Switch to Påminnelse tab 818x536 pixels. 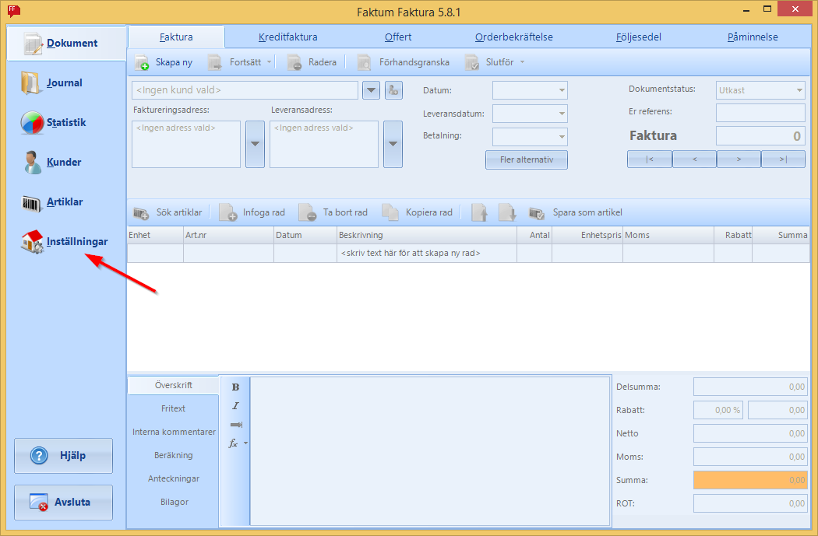coord(753,37)
